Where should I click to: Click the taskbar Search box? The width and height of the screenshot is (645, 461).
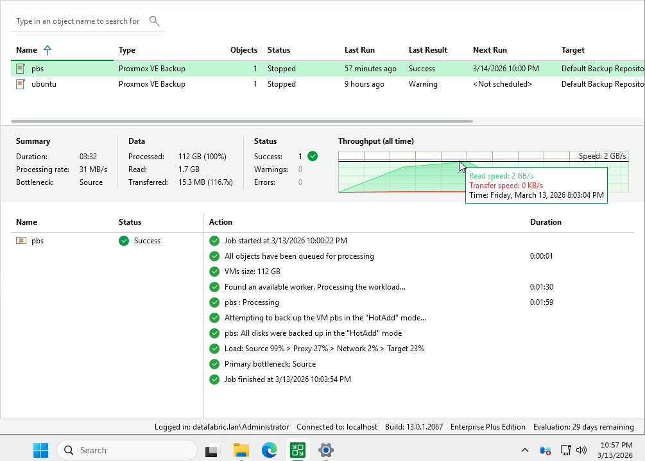[x=127, y=450]
